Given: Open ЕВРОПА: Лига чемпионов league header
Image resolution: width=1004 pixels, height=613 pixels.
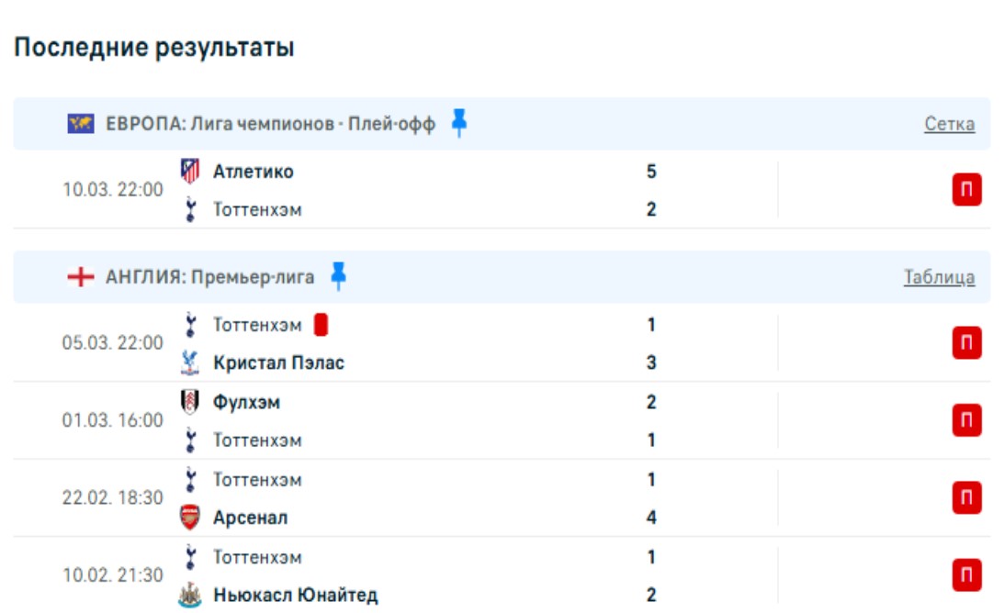Looking at the screenshot, I should 270,124.
